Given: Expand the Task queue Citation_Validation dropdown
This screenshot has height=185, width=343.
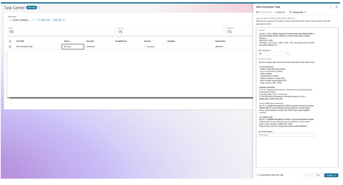Looking at the screenshot, I should [22, 20].
